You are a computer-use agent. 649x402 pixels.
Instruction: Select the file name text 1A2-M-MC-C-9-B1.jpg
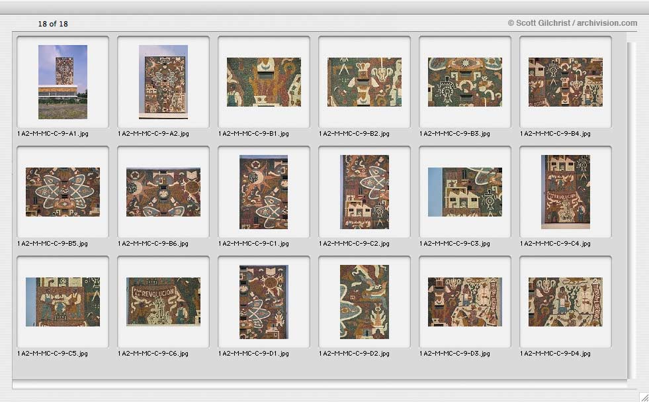coord(254,133)
